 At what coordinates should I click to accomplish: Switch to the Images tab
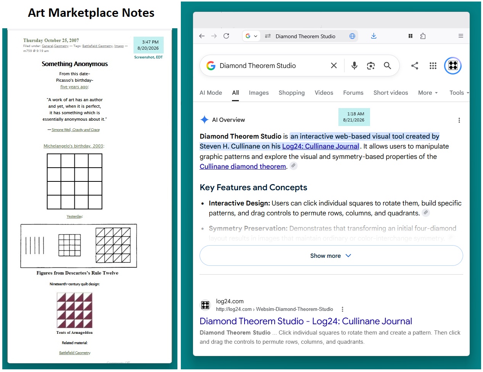tap(259, 93)
